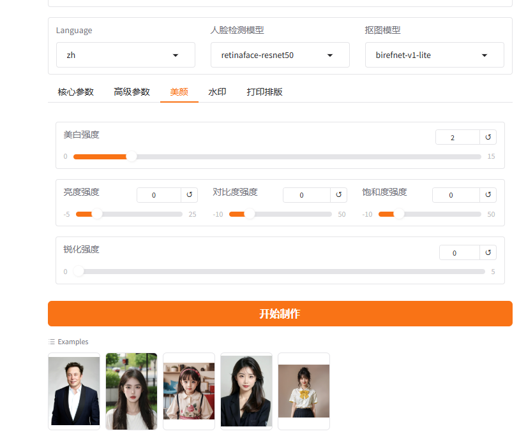519x436 pixels.
Task: Click the 锐化强度 slider handle
Action: 79,272
